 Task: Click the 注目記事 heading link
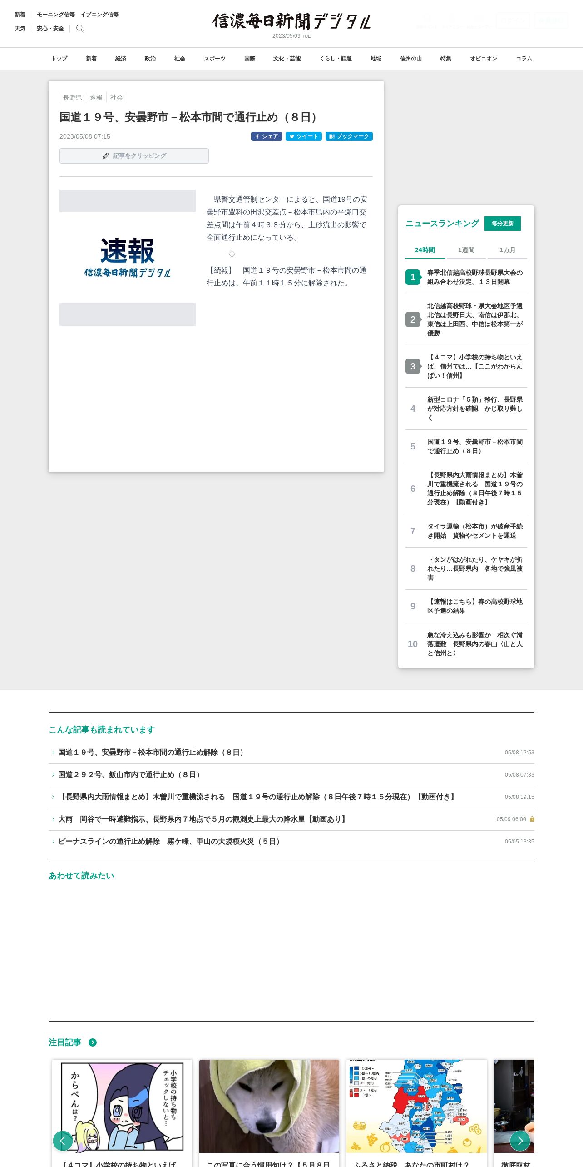(x=65, y=1042)
